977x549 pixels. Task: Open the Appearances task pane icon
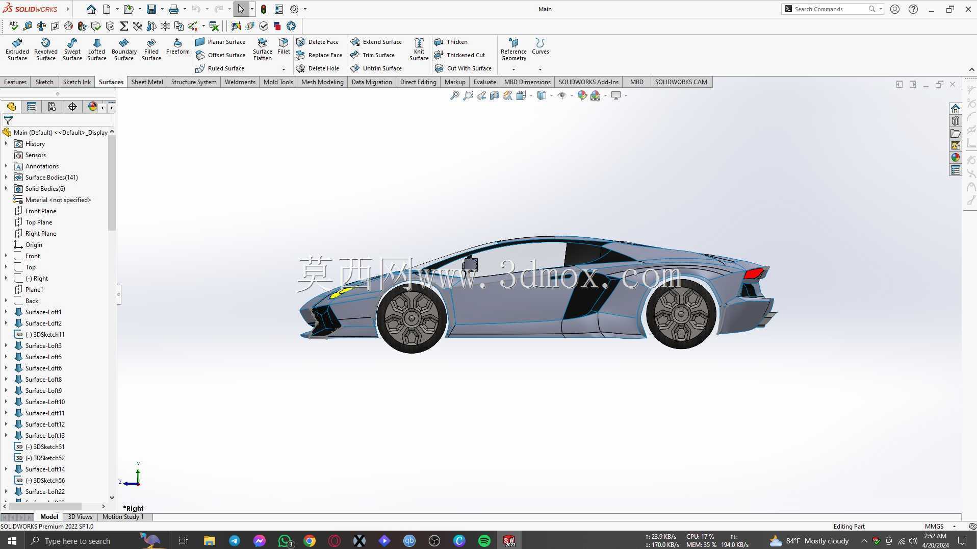tap(955, 158)
